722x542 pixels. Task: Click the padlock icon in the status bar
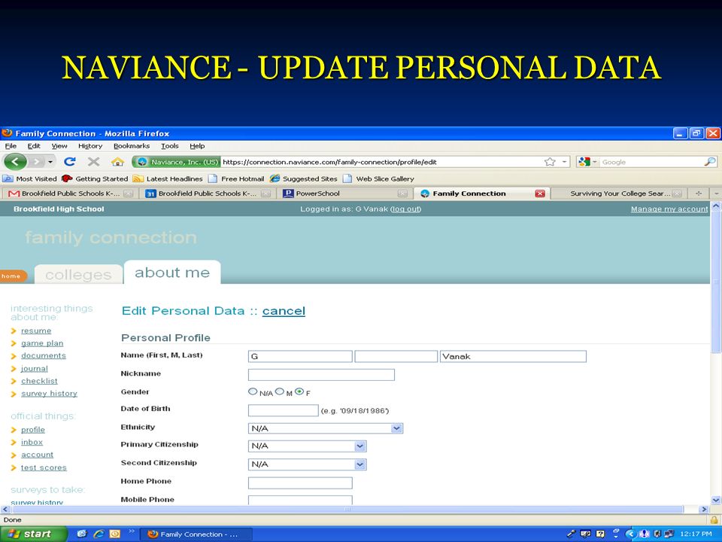pos(714,519)
